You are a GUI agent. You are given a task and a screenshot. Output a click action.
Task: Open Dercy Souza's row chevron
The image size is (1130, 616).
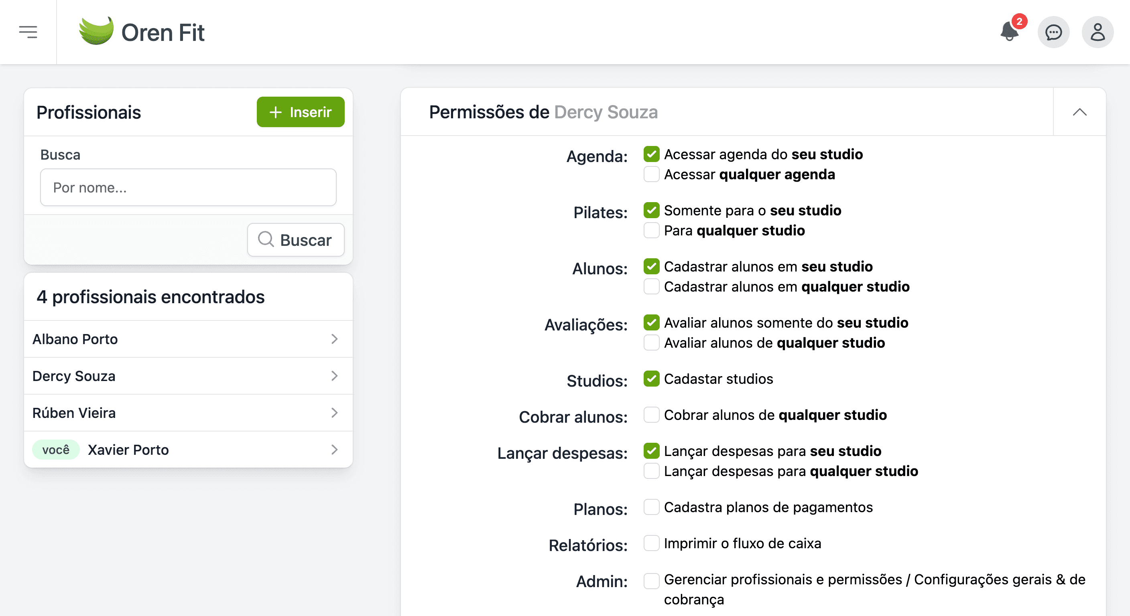(x=334, y=376)
